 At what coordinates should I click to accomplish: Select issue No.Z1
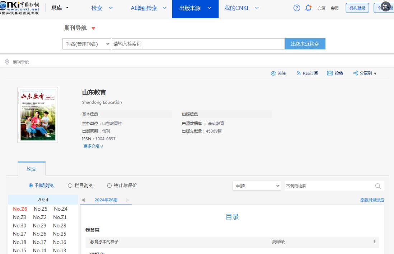point(60,217)
